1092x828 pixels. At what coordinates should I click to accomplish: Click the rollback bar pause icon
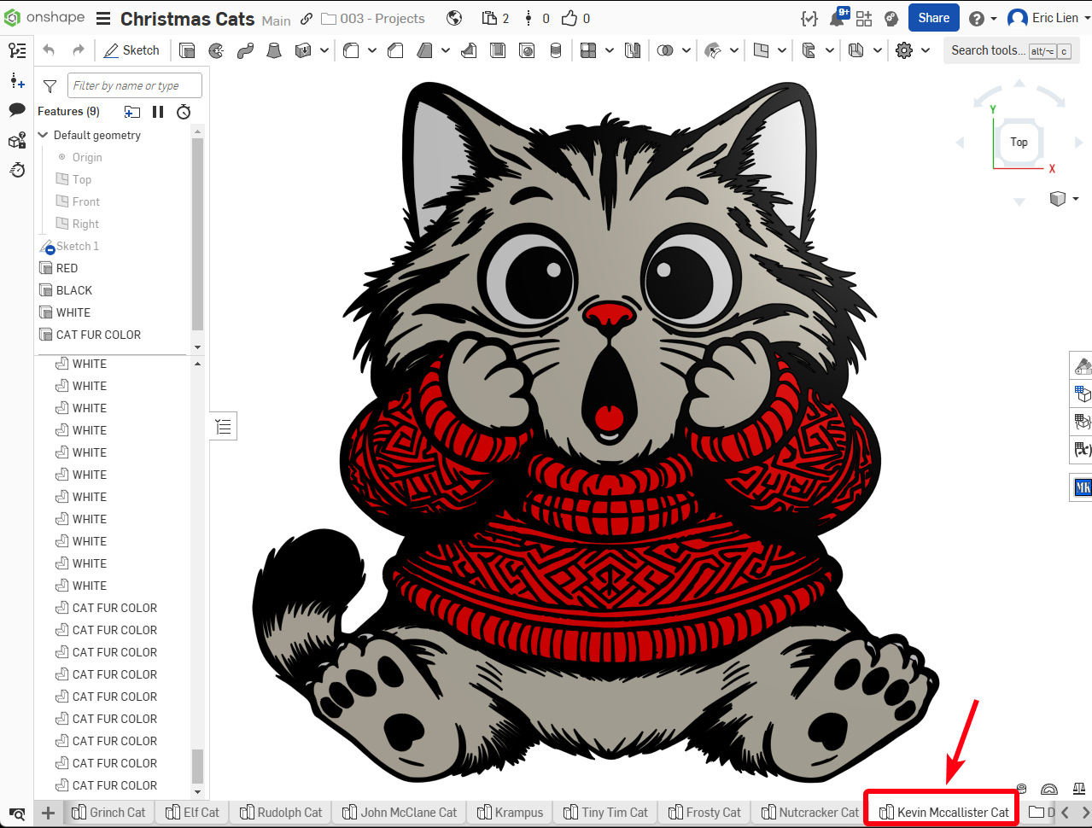coord(158,112)
